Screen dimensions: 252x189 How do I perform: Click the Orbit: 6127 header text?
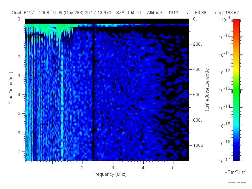coord(23,13)
